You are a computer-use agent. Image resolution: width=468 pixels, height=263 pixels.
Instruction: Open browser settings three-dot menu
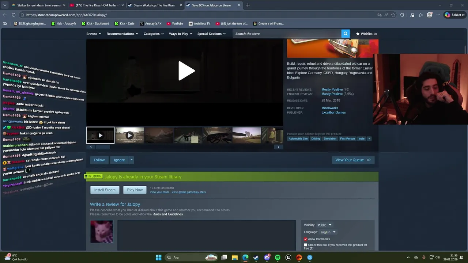438,15
